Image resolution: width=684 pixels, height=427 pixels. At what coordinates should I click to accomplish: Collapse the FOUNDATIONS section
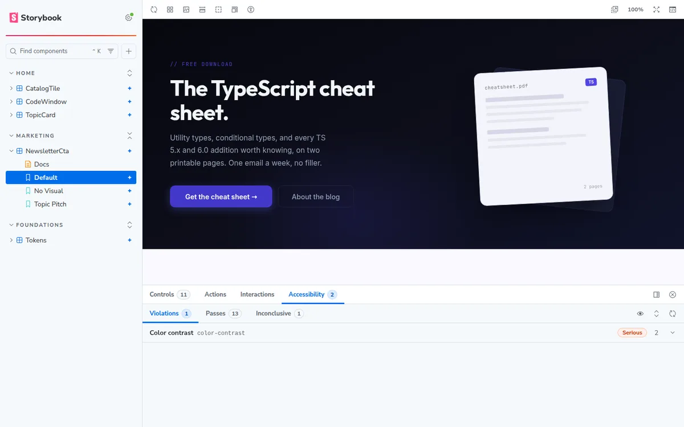[x=36, y=225]
